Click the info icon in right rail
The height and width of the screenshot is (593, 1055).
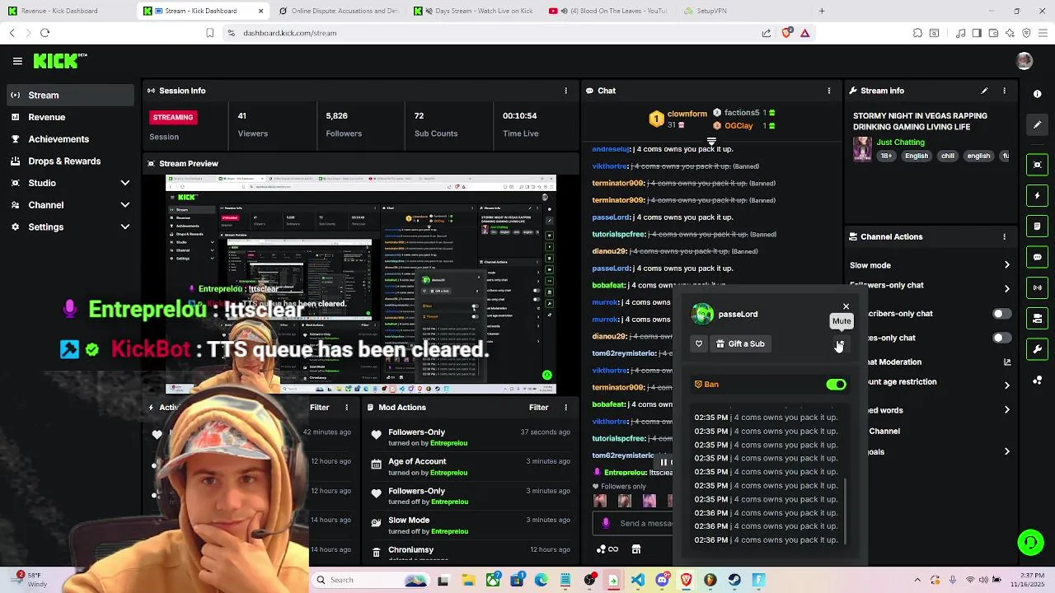(1038, 95)
